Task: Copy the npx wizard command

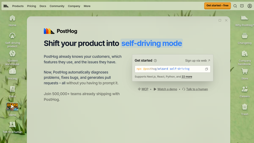Action: pos(206,69)
